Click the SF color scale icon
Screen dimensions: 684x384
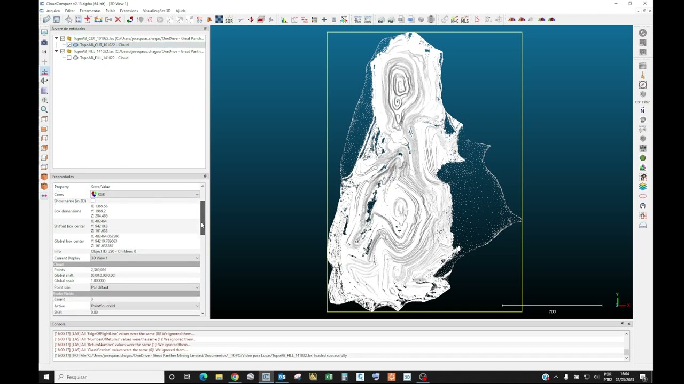pos(344,20)
